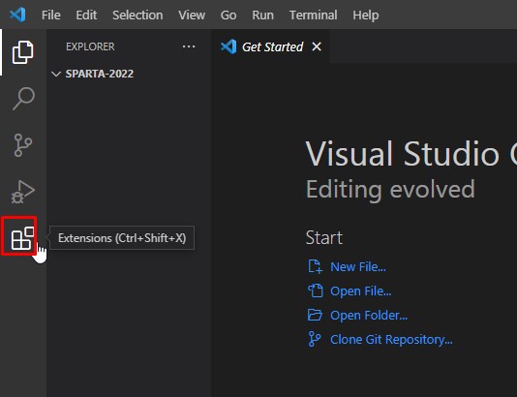Click the Clone Git Repository branch icon

click(315, 339)
